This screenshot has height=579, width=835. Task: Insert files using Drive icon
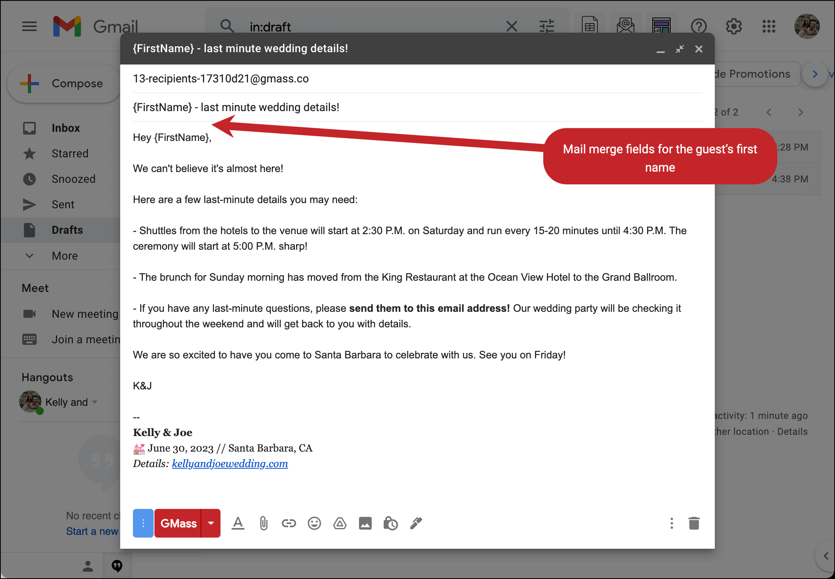tap(340, 523)
